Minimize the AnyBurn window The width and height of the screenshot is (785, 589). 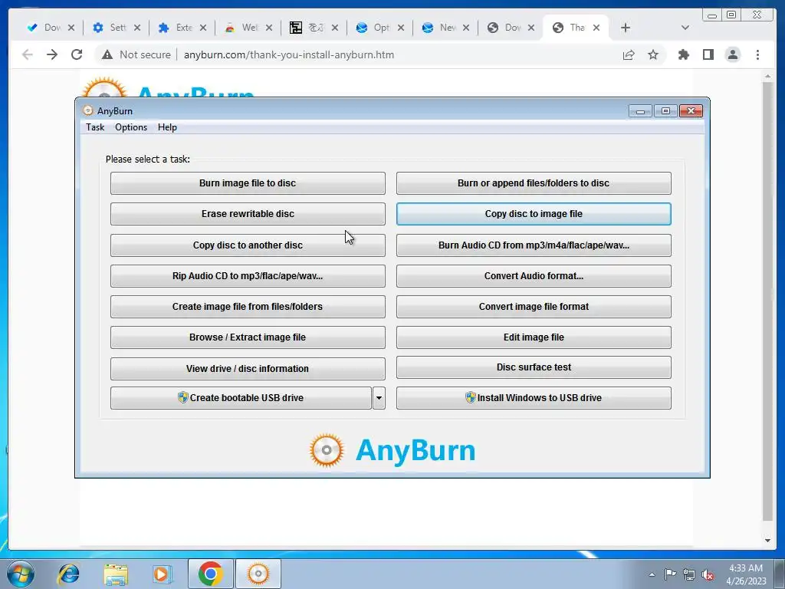pos(640,111)
